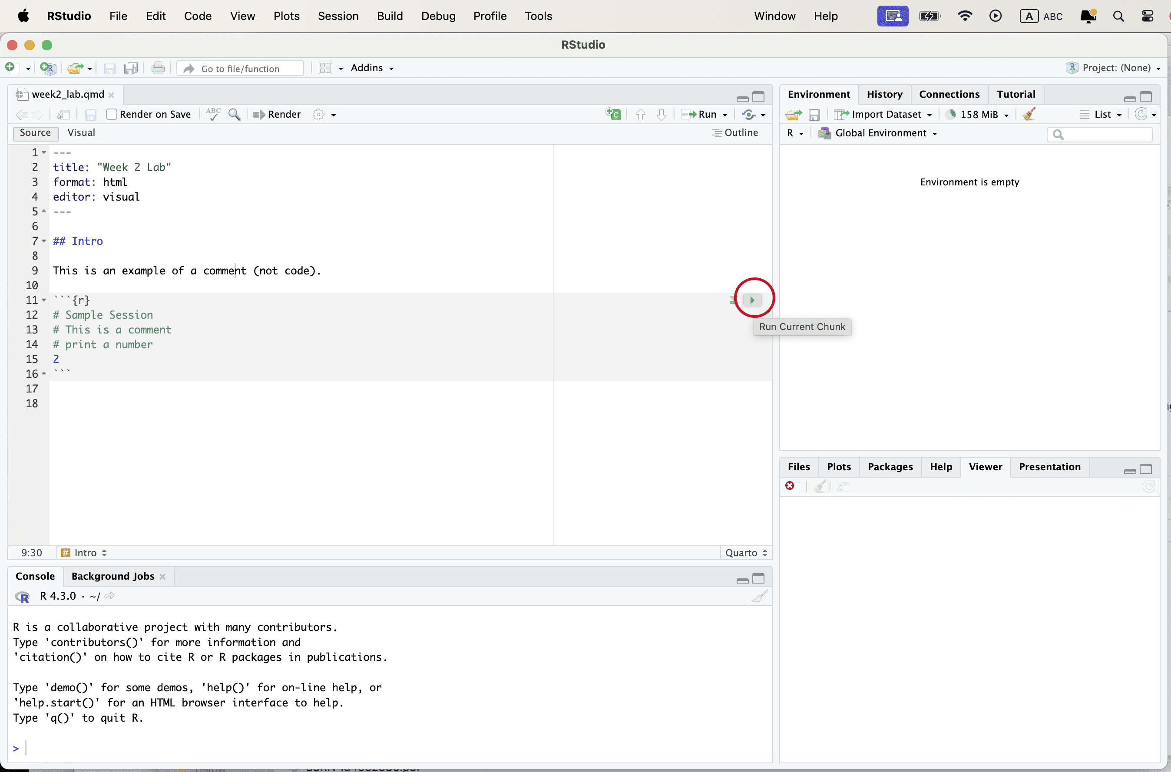
Task: Collapse the R code chunk fold arrow
Action: point(44,300)
